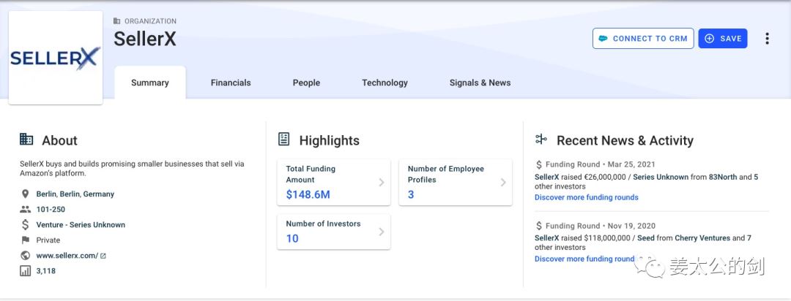Image resolution: width=791 pixels, height=301 pixels.
Task: Click the Save button
Action: point(723,39)
